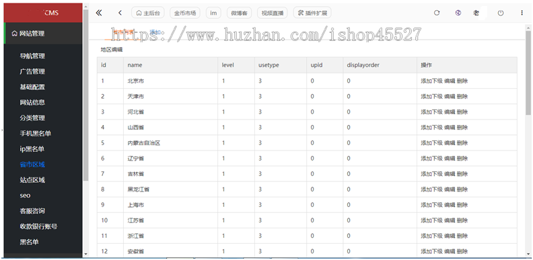Image resolution: width=533 pixels, height=260 pixels.
Task: Click the power logout icon
Action: (501, 13)
